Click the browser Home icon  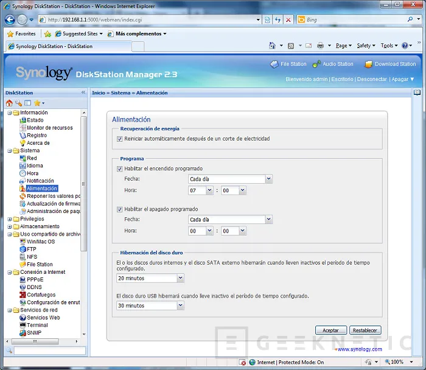click(x=272, y=46)
